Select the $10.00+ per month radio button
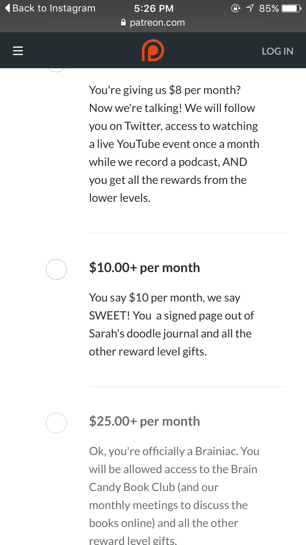This screenshot has width=306, height=545. click(56, 269)
